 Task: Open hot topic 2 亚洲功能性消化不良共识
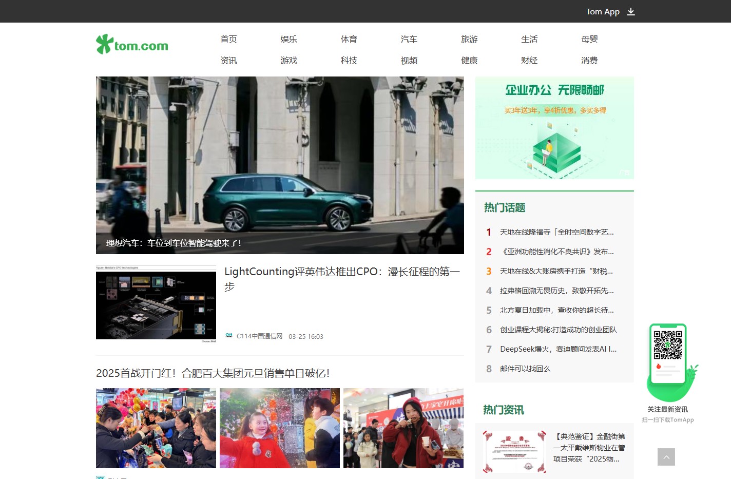pos(556,252)
